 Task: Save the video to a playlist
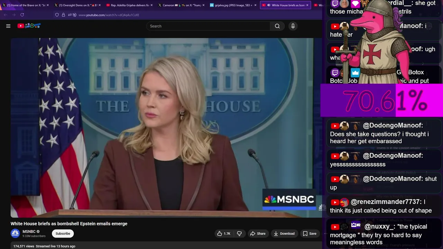309,233
